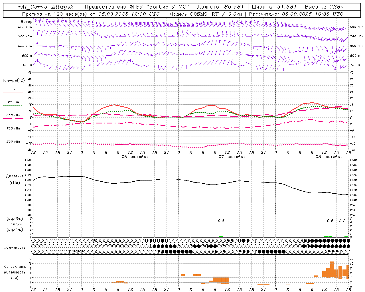Click the 10 м wind level label on left

[27, 65]
